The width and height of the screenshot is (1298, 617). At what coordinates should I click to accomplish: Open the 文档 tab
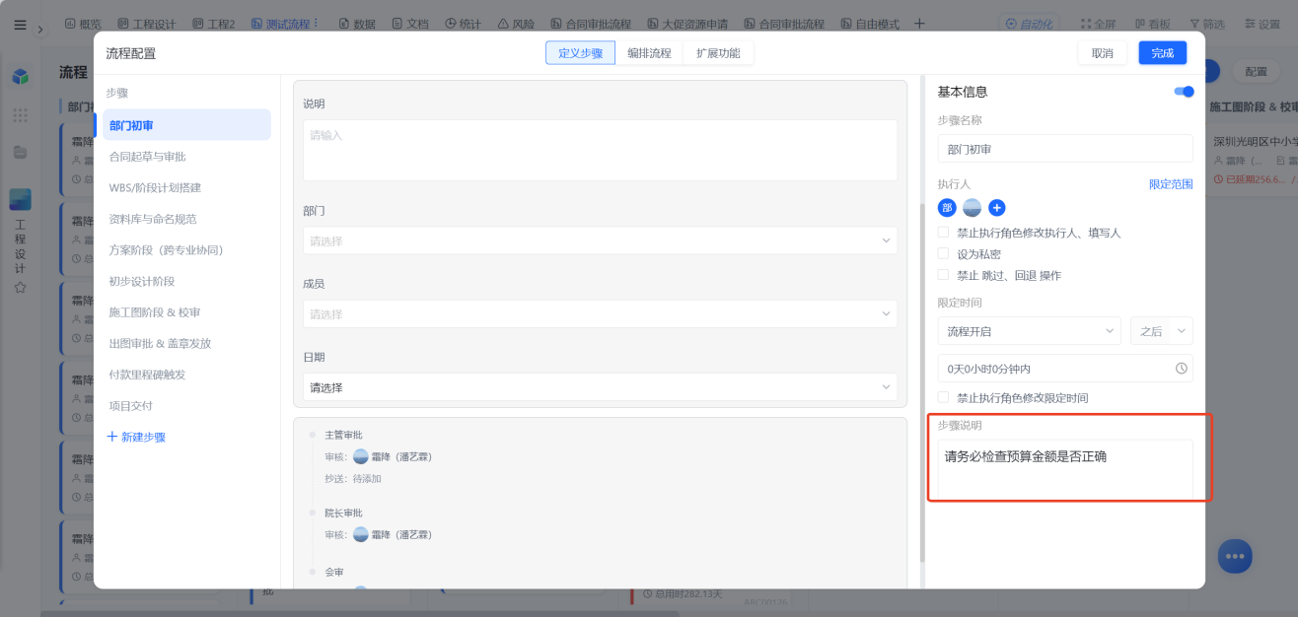(x=410, y=23)
